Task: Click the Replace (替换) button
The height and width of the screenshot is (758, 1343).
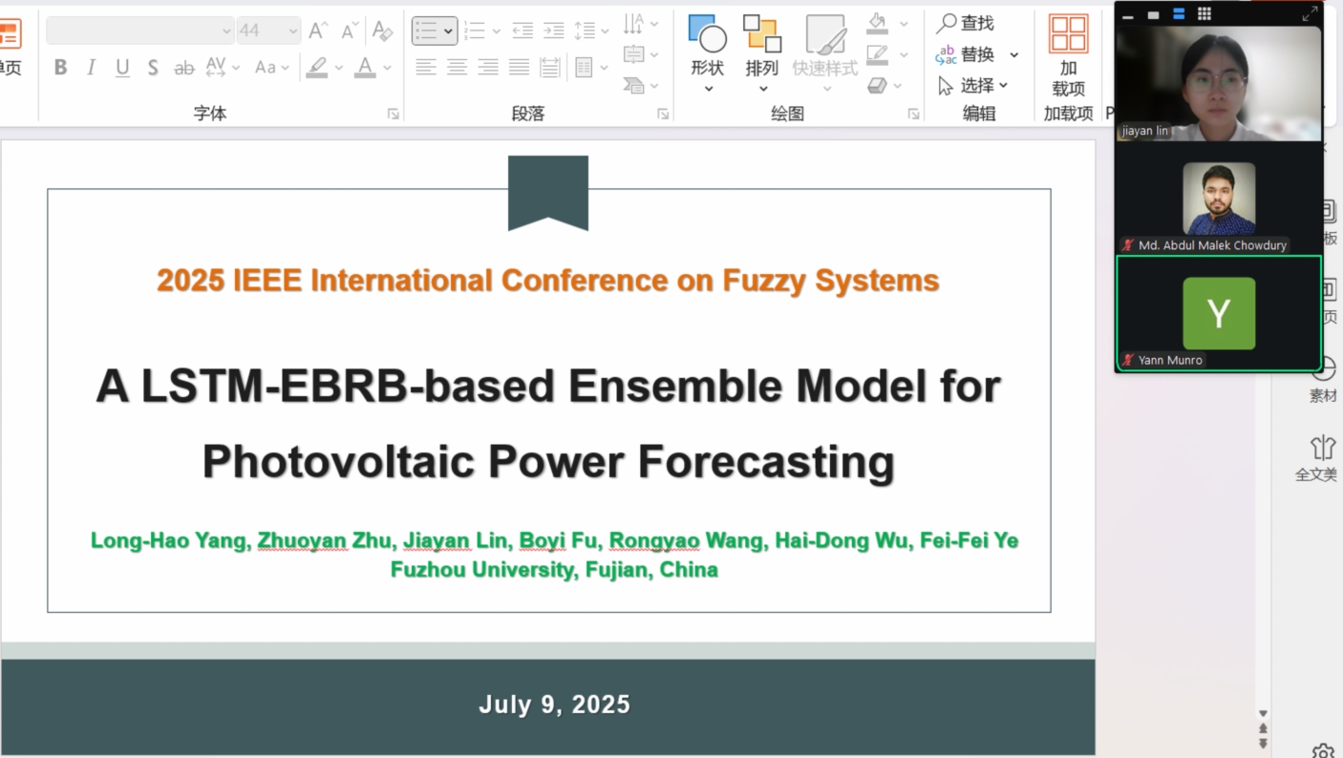Action: click(x=966, y=54)
